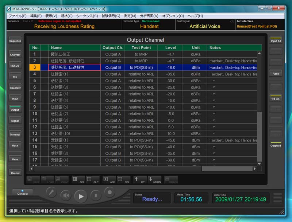292x222 pixels.
Task: Open the Equalizer panel
Action: click(15, 87)
